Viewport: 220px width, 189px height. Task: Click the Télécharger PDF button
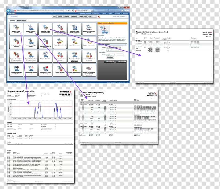tap(121, 62)
